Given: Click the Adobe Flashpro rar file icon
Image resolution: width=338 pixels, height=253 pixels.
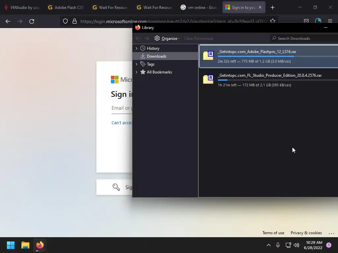Looking at the screenshot, I should coord(208,56).
